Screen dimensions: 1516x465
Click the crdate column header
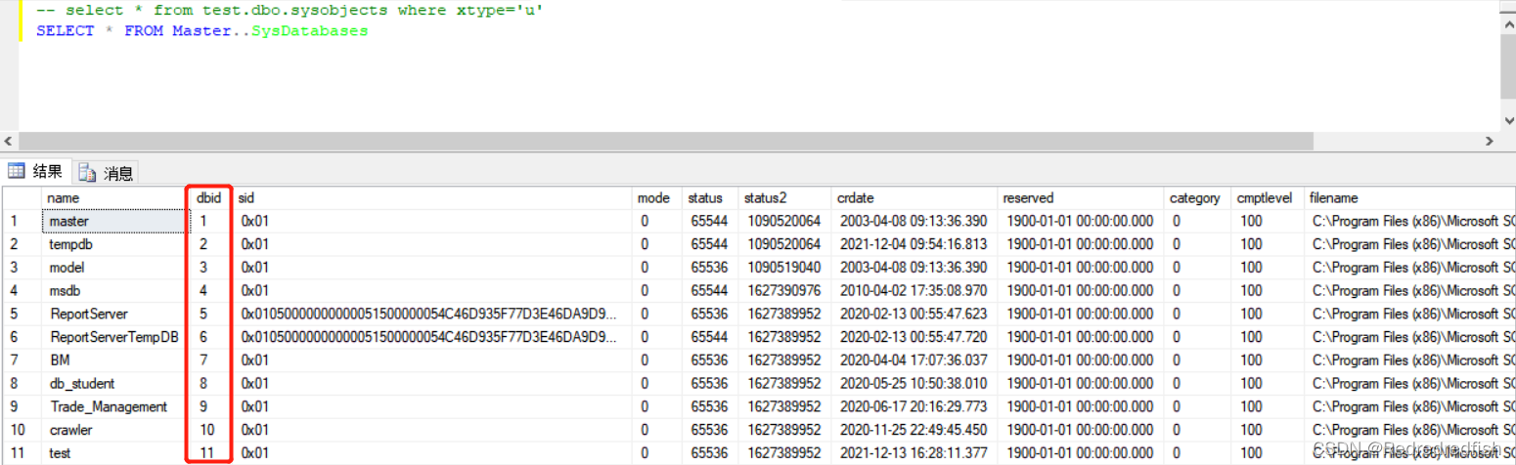[914, 198]
